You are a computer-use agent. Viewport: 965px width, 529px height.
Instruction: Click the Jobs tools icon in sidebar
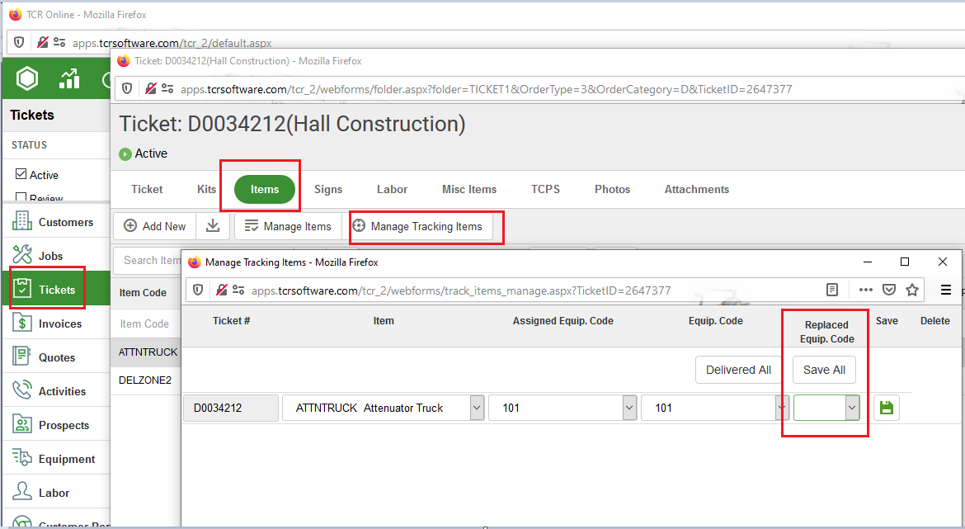point(22,254)
